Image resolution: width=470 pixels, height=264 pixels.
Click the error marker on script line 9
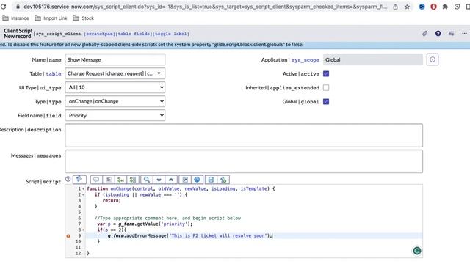pyautogui.click(x=68, y=236)
